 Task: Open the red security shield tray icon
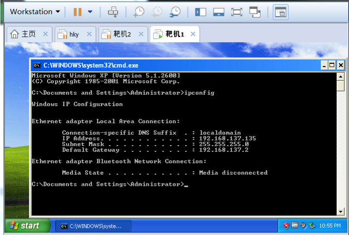point(286,225)
